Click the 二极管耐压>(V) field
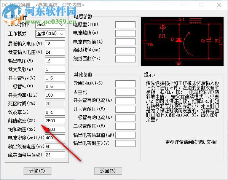 click(125, 126)
